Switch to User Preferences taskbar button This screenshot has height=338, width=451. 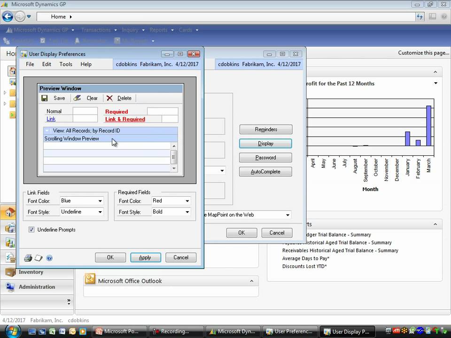[290, 331]
